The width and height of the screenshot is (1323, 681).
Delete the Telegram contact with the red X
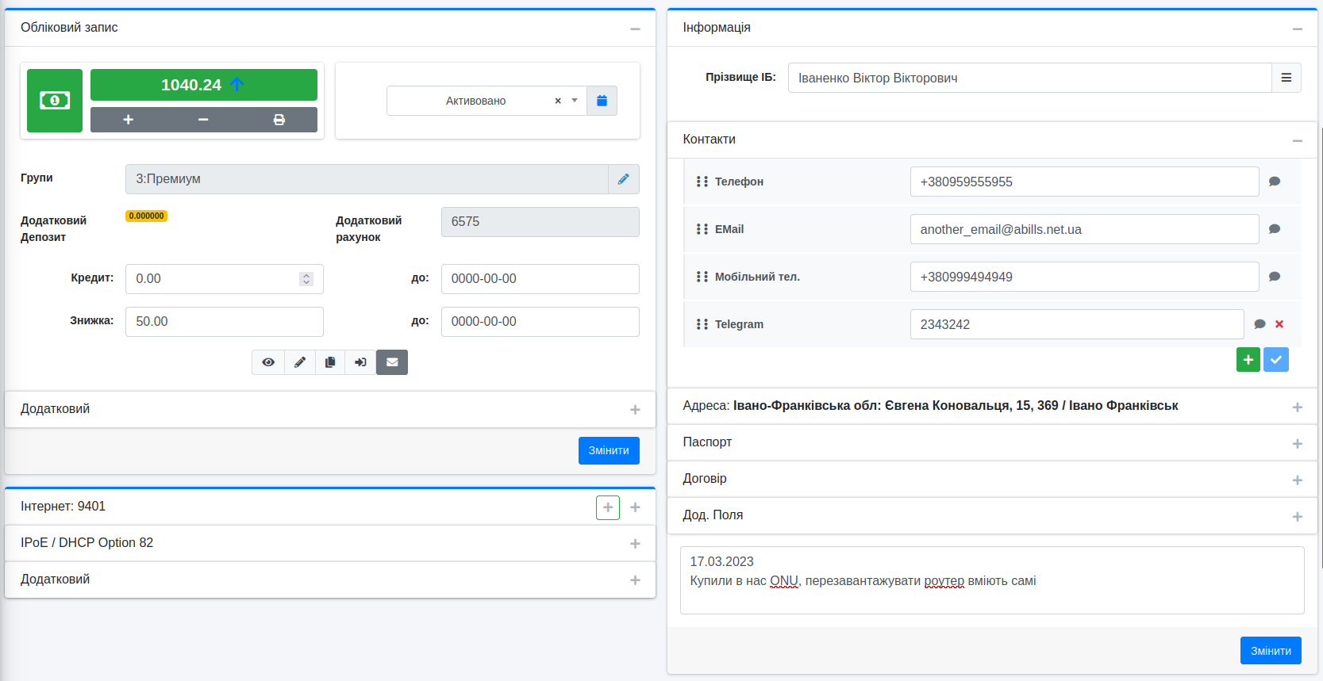pyautogui.click(x=1279, y=324)
